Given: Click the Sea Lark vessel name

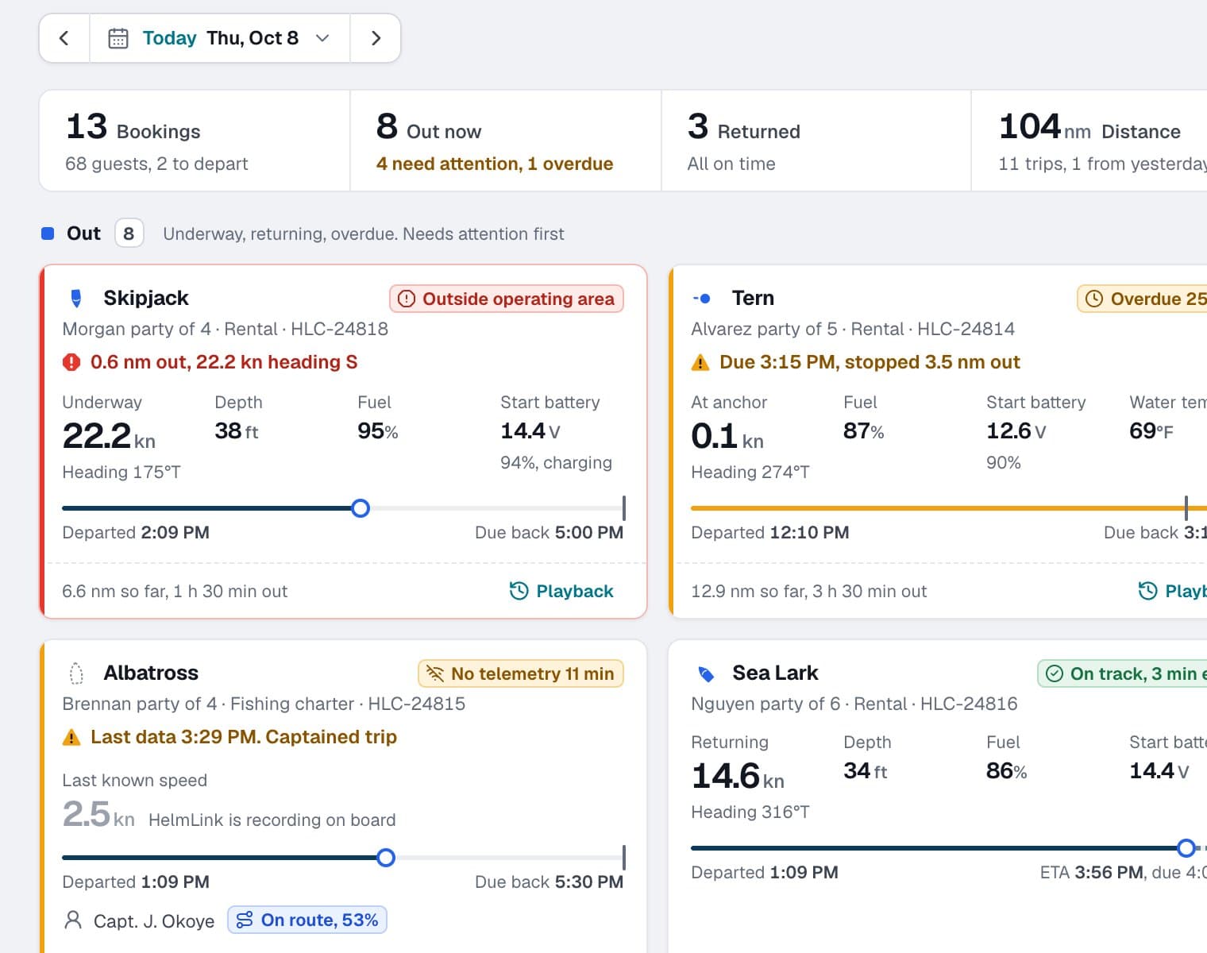Looking at the screenshot, I should point(775,673).
